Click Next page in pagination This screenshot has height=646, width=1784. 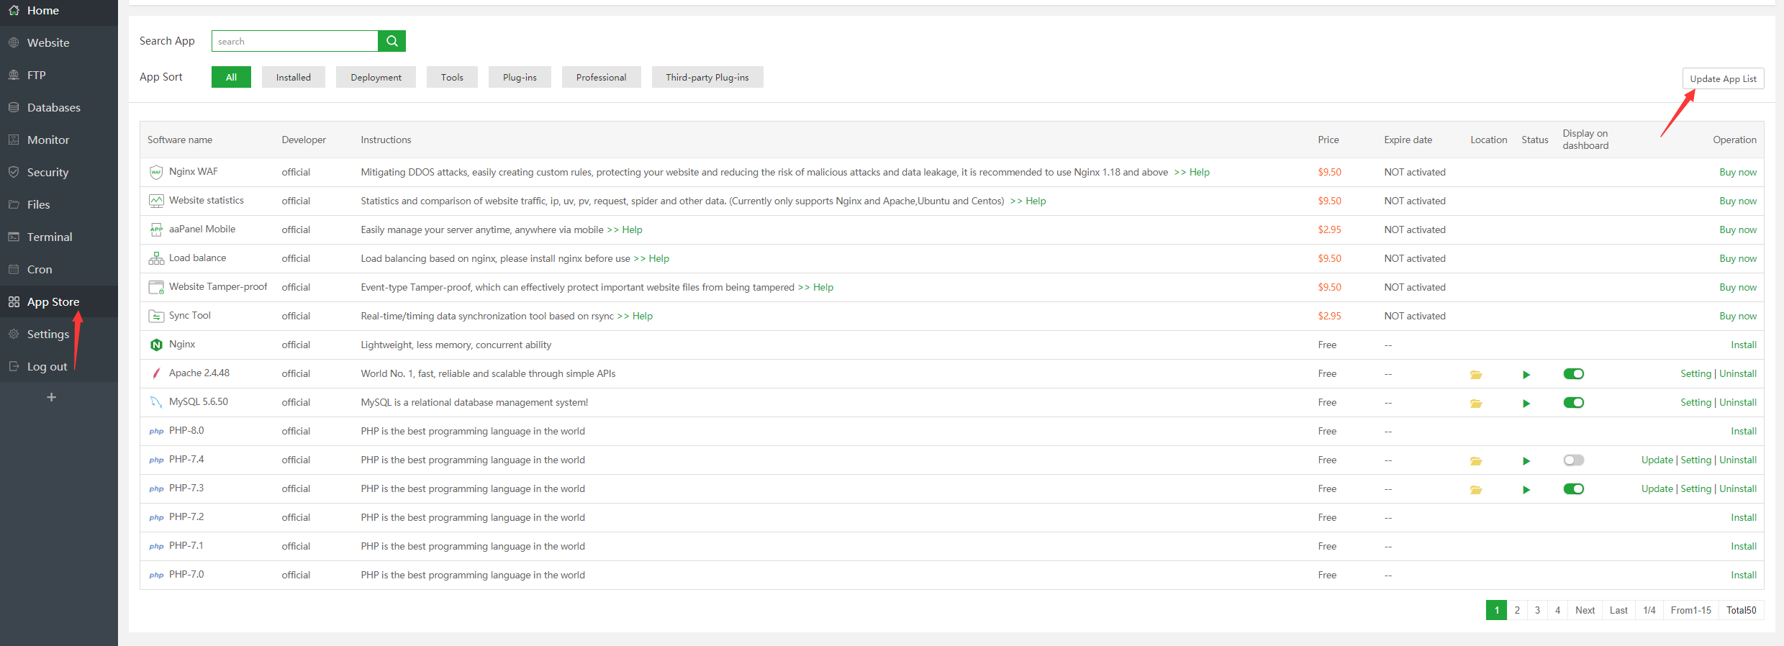pos(1585,610)
